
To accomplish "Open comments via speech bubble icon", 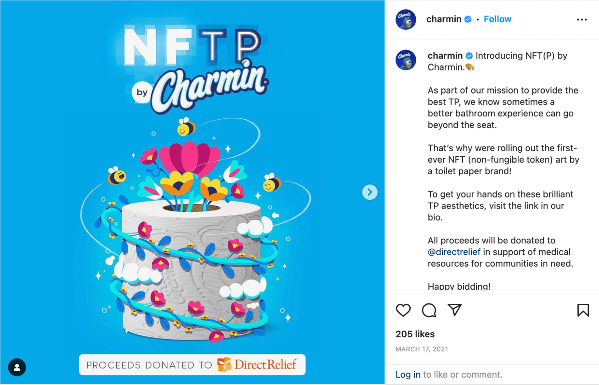I will pyautogui.click(x=429, y=310).
